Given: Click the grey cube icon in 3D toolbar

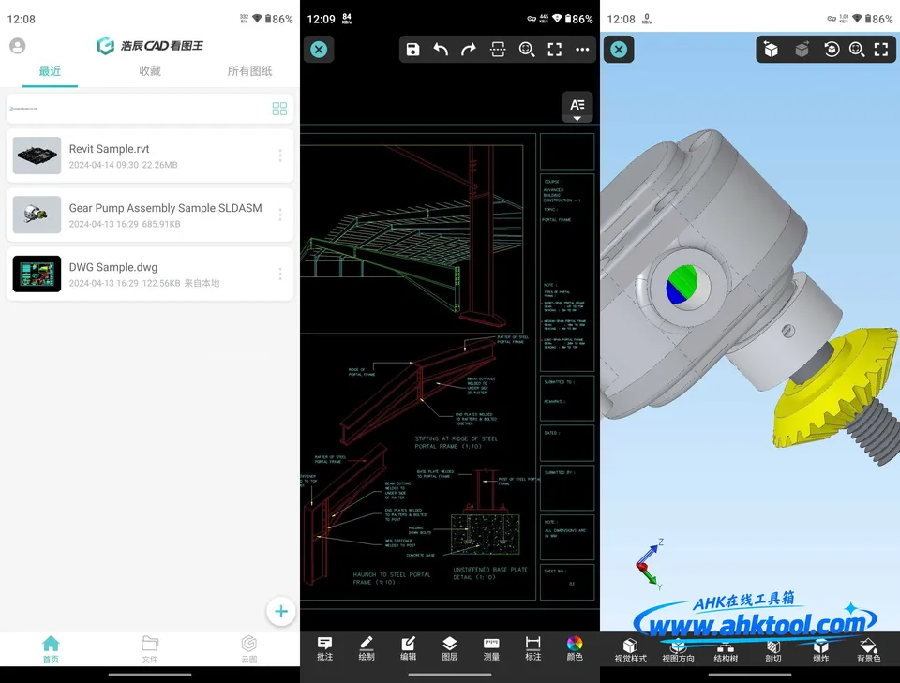Looking at the screenshot, I should tap(802, 50).
